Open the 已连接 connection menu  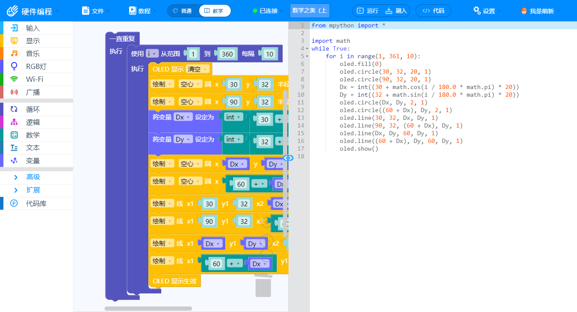pos(268,11)
